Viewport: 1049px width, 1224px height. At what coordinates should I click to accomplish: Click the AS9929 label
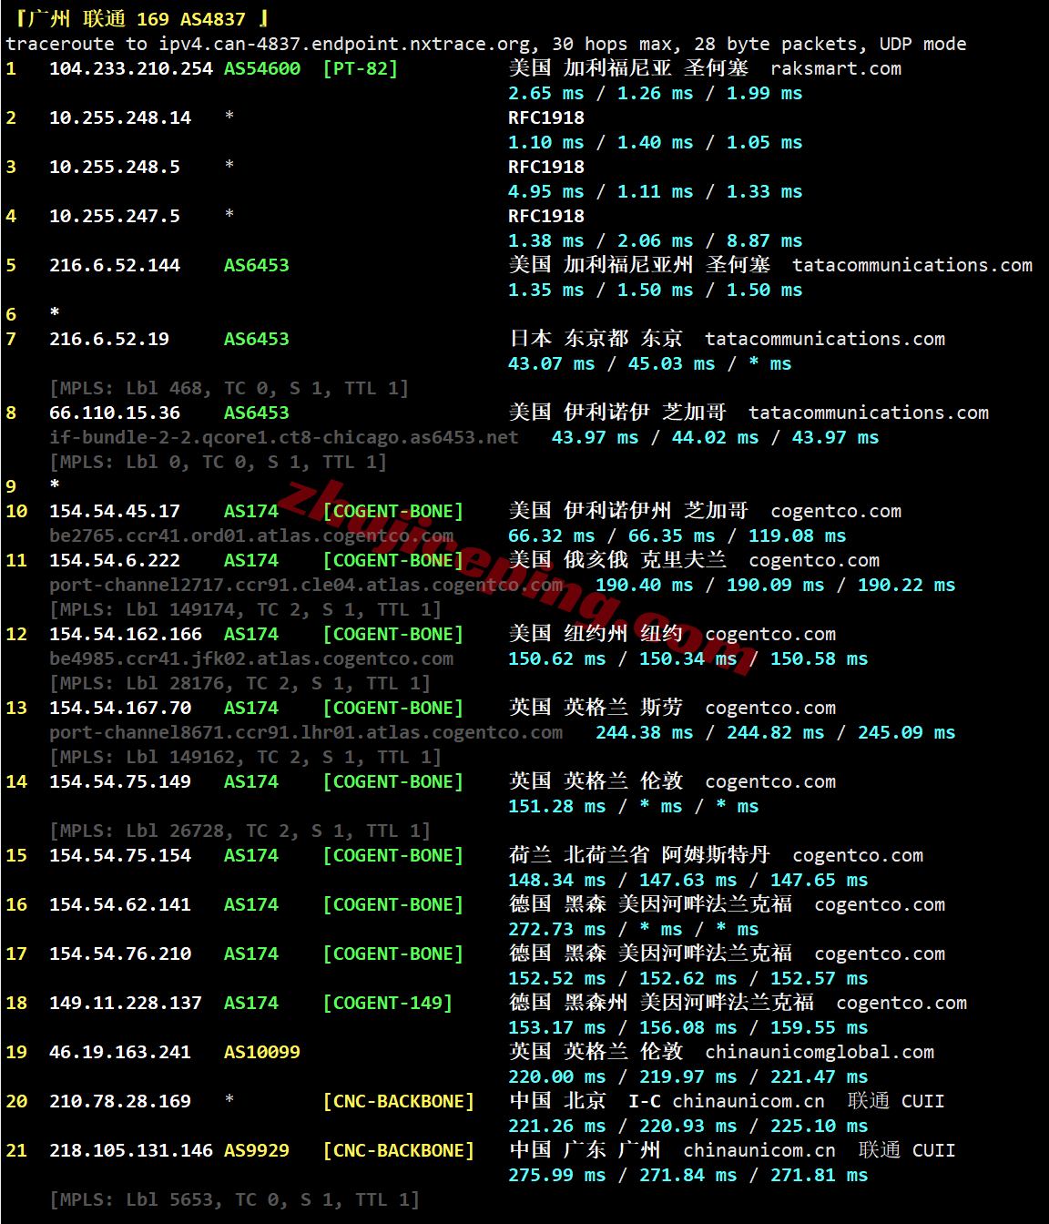click(x=257, y=1150)
